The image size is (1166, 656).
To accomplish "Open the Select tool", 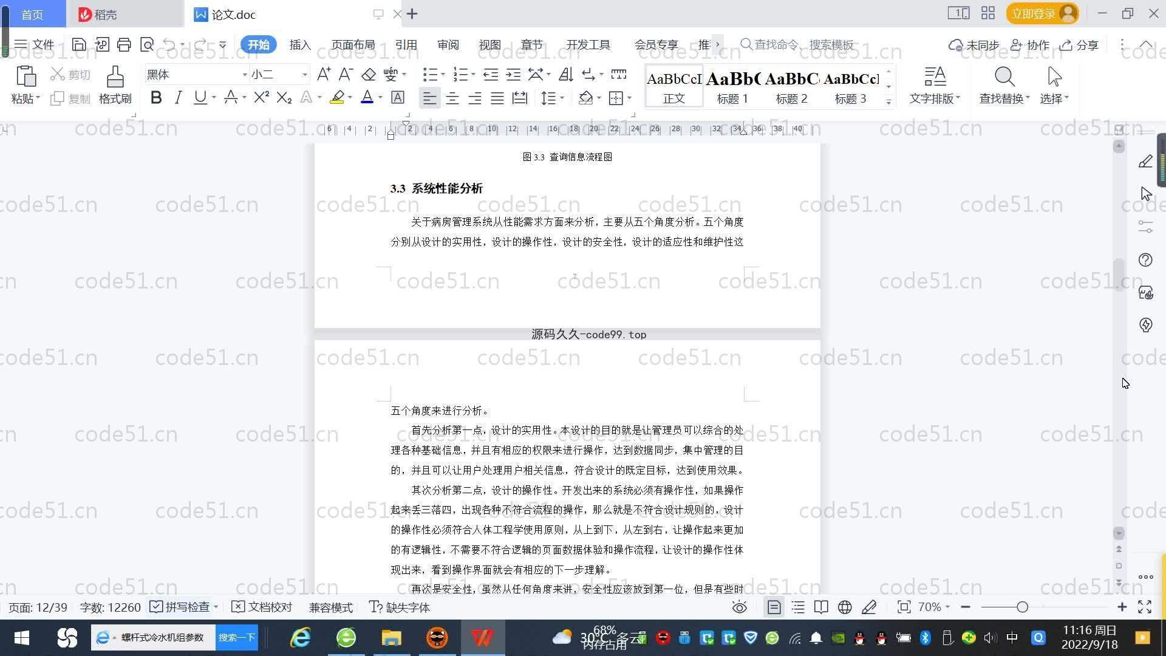I will coord(1054,85).
